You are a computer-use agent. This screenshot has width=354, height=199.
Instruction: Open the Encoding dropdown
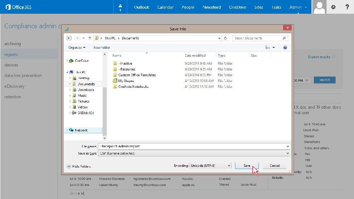coord(229,166)
